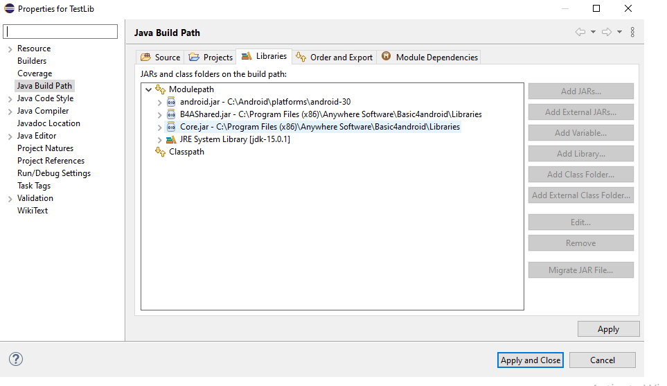Open the forward history dropdown arrow
Viewport: 667px width, 386px height.
pos(619,32)
